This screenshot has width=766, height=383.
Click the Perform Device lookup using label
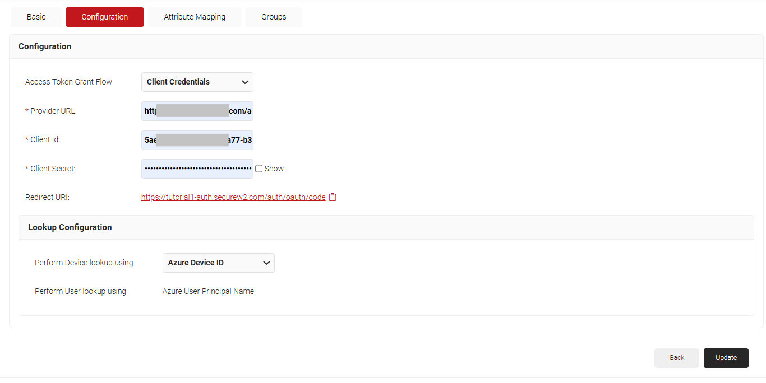click(x=84, y=263)
